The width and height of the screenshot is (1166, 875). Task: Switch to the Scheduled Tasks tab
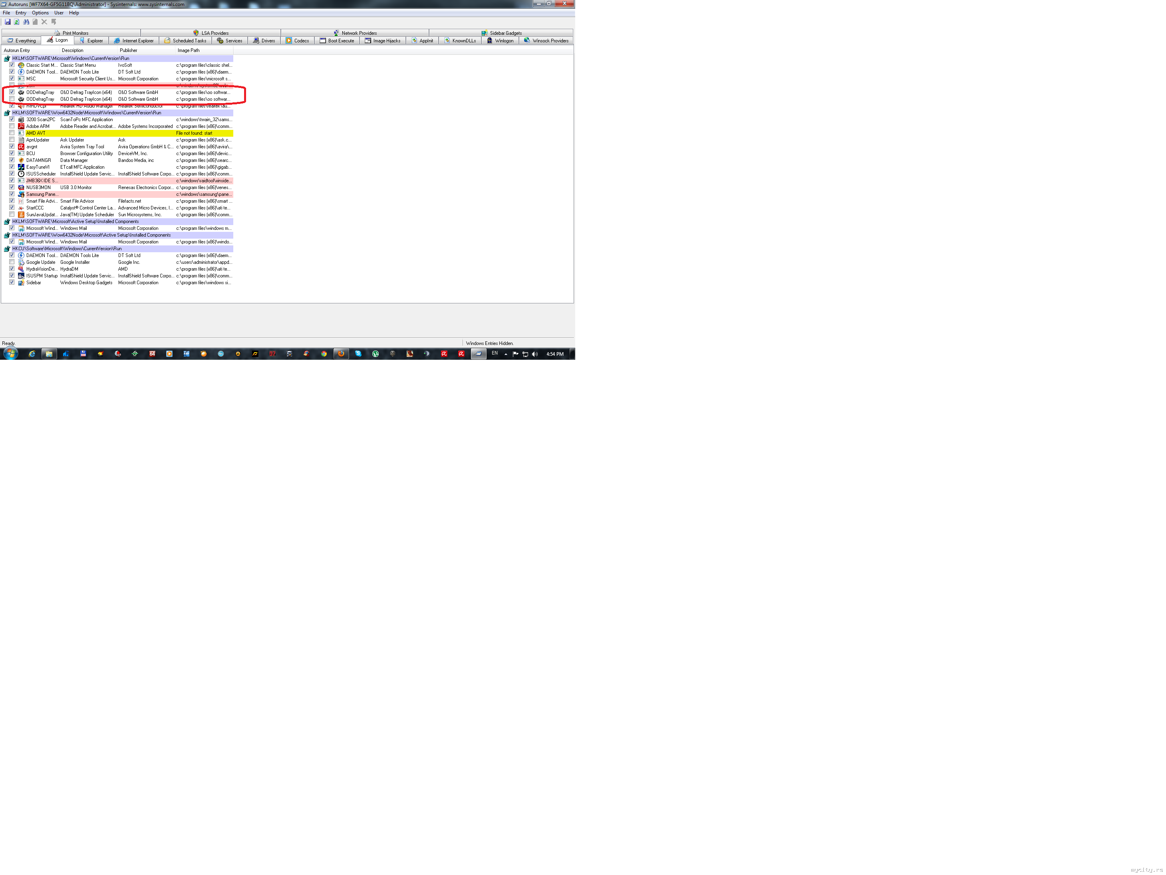pos(186,41)
